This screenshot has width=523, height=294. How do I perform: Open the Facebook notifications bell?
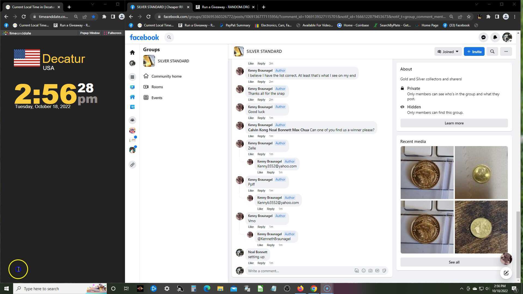click(495, 38)
